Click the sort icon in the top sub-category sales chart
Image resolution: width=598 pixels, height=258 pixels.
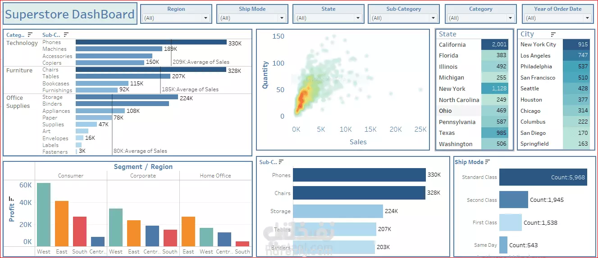(x=281, y=162)
